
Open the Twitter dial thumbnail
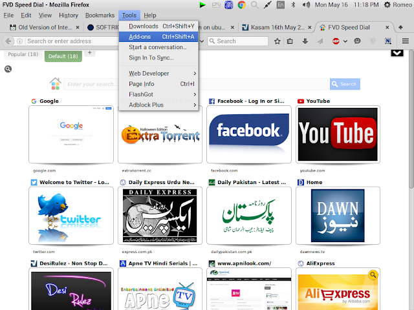coord(71,215)
